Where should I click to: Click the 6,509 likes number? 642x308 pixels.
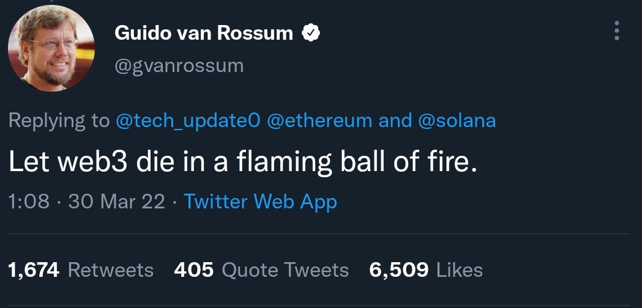point(399,269)
